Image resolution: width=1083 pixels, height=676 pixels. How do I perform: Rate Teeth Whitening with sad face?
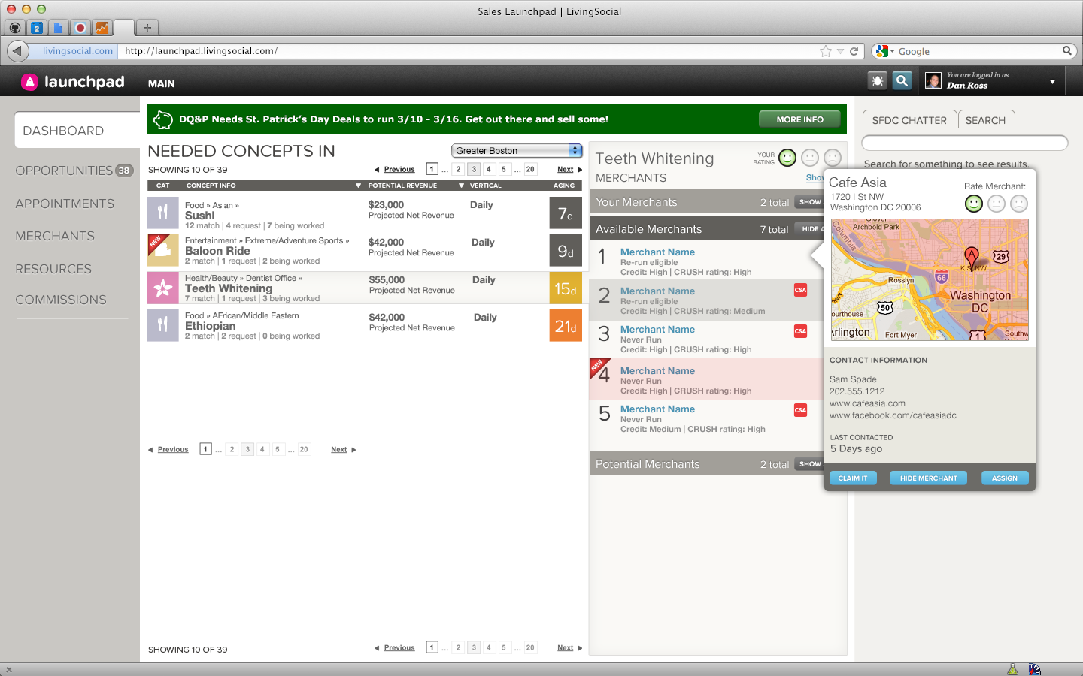[833, 157]
